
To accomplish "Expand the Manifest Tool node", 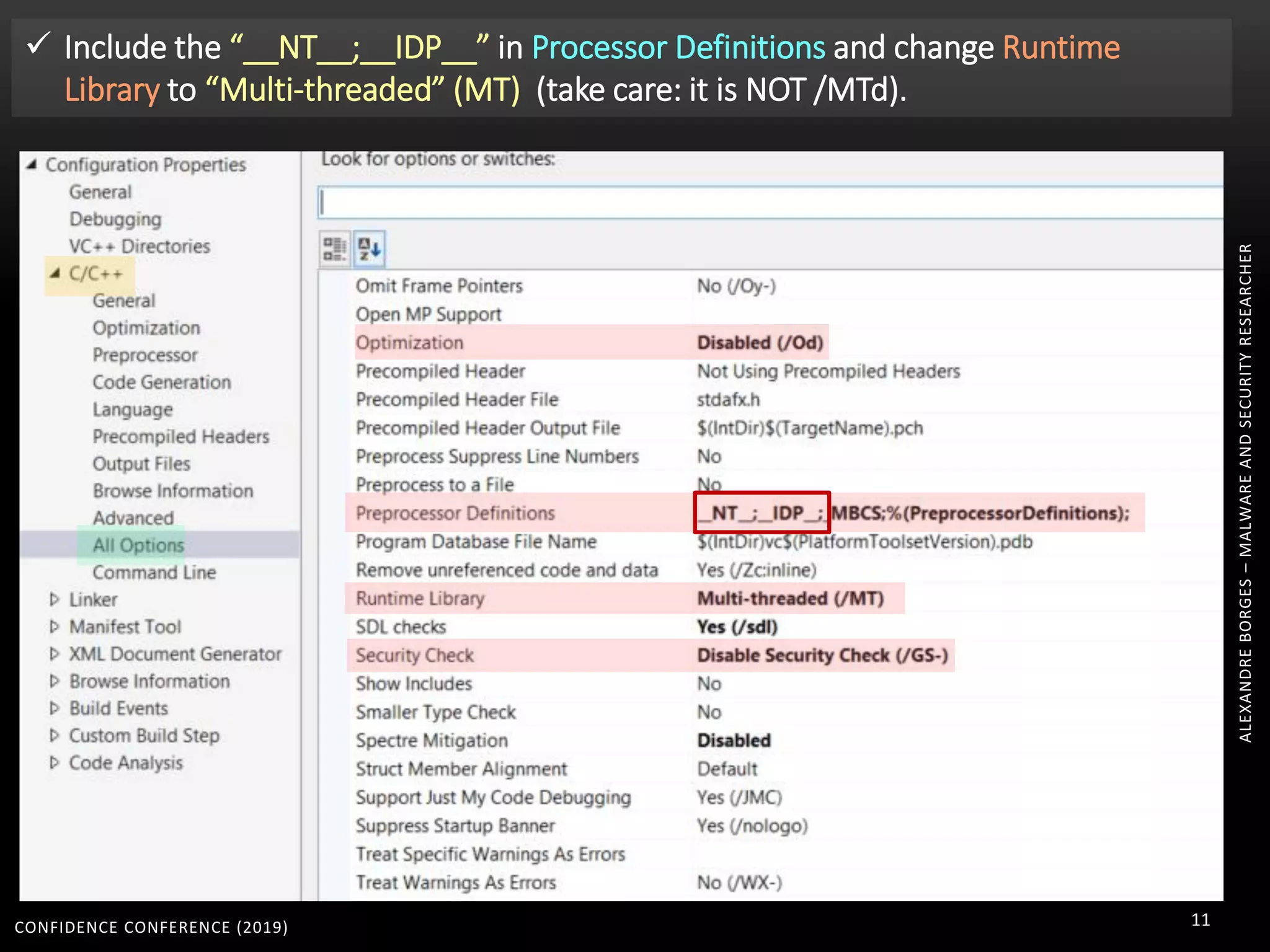I will (x=55, y=627).
